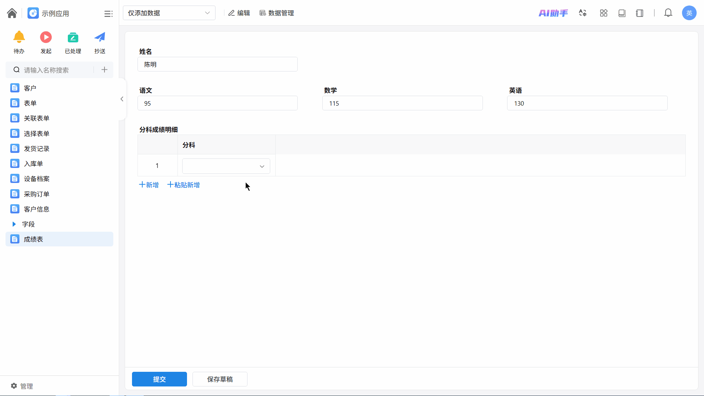Screen dimensions: 704x396
Task: Click the notification bell in top bar
Action: point(668,13)
